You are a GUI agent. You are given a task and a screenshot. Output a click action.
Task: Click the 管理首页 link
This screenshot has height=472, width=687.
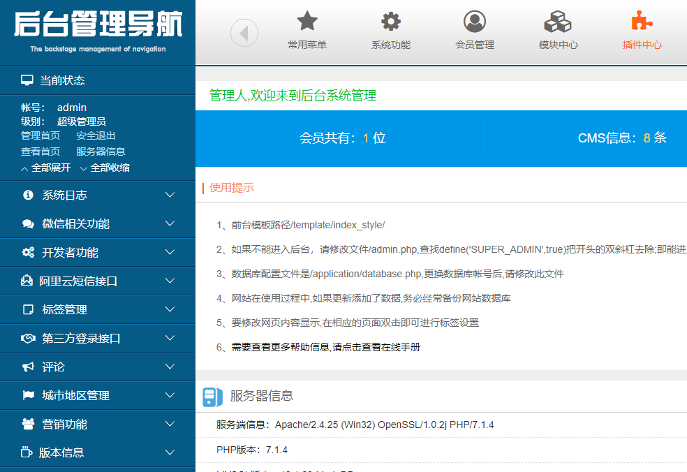pos(40,136)
